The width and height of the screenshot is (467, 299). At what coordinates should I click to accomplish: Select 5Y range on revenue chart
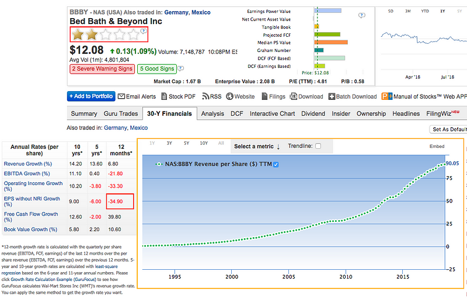click(186, 143)
